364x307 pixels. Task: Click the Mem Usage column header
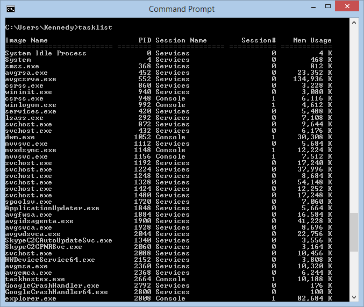click(312, 40)
